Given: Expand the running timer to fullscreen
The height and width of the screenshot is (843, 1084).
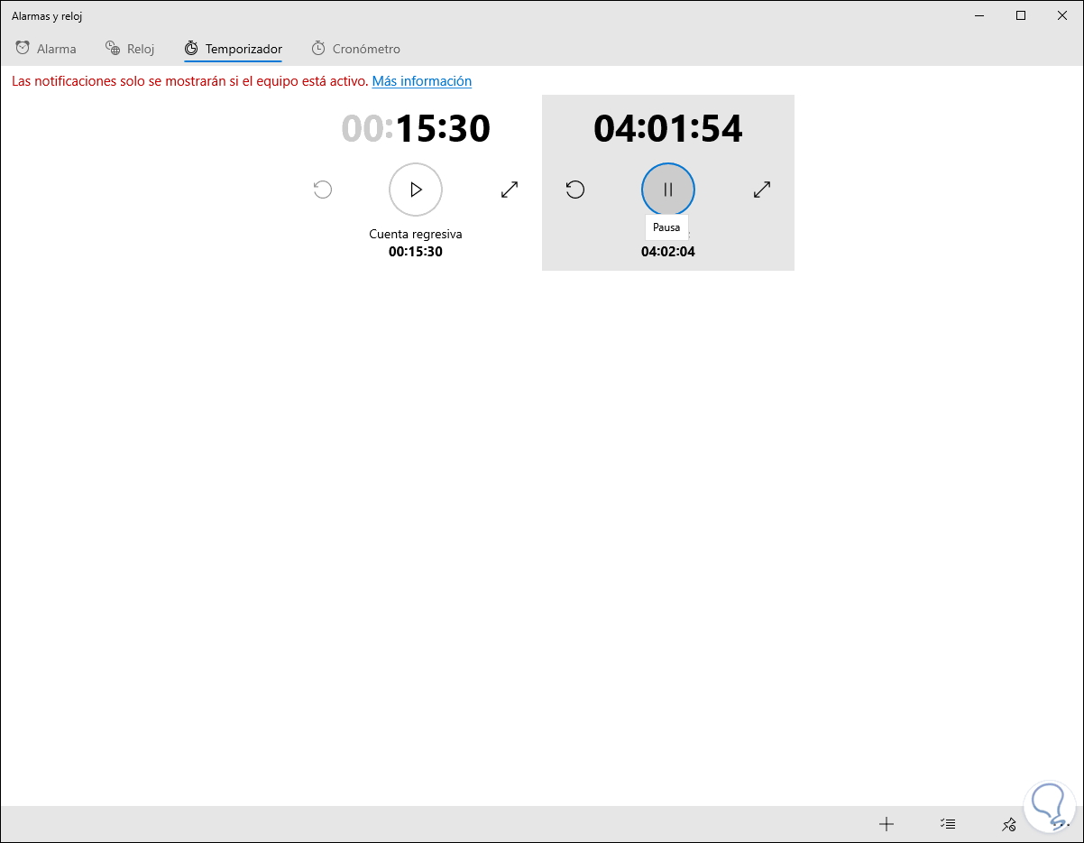Looking at the screenshot, I should coord(762,190).
